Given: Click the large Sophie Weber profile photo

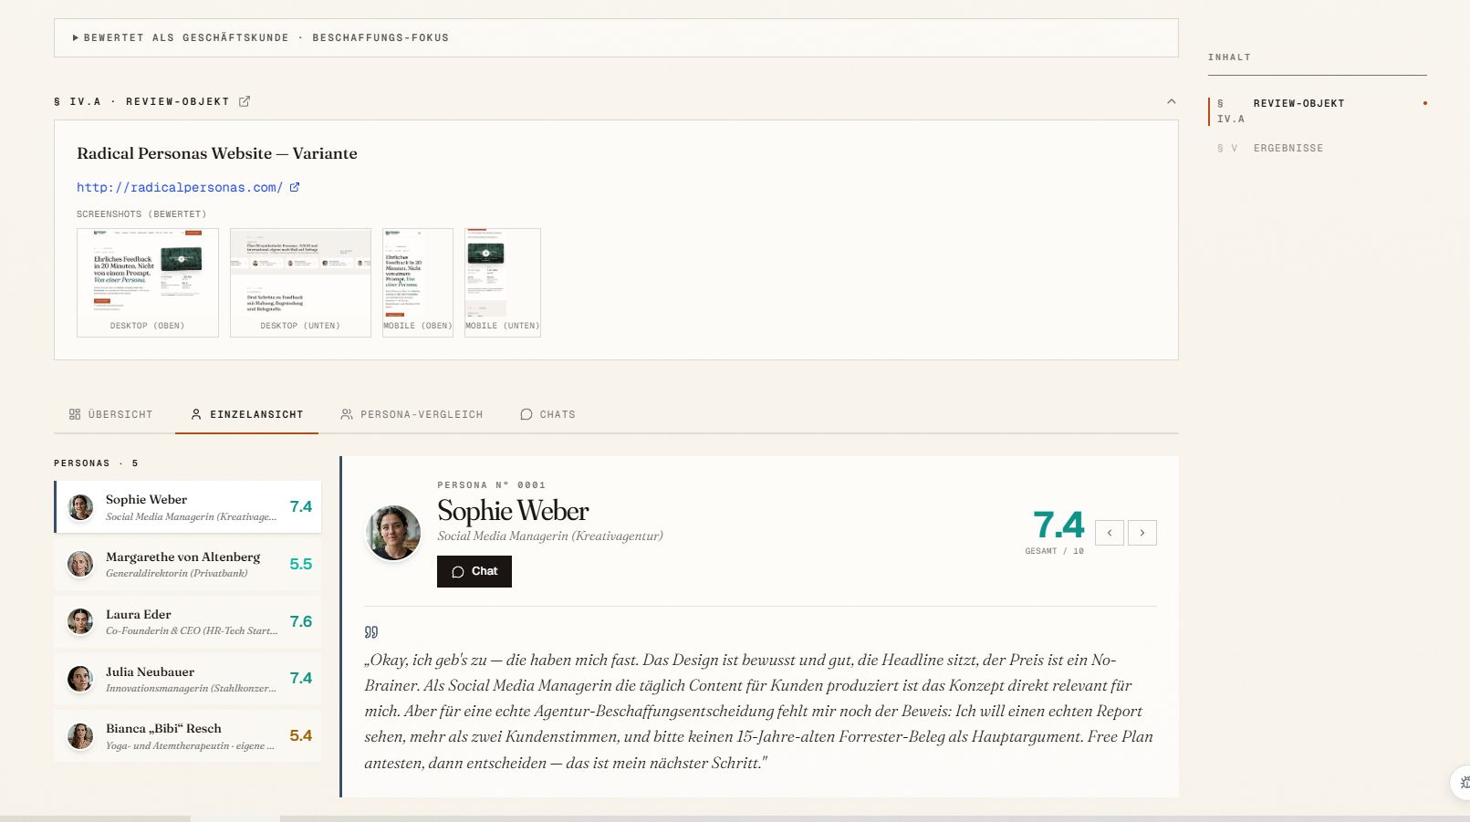Looking at the screenshot, I should tap(393, 533).
